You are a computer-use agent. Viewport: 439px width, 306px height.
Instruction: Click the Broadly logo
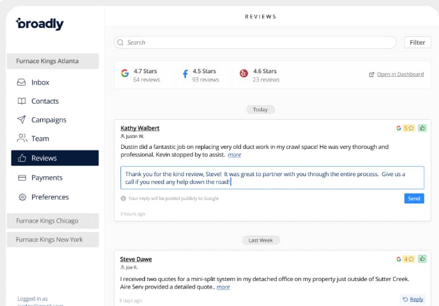click(39, 24)
